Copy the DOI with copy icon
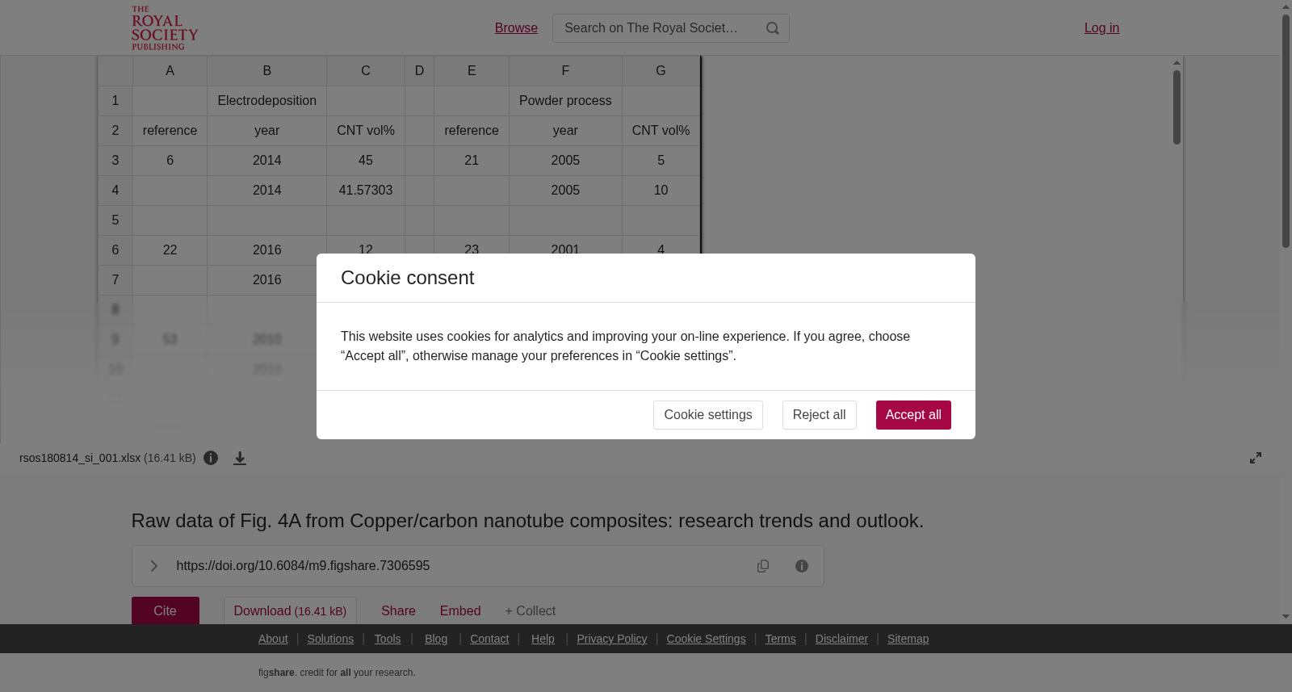This screenshot has width=1292, height=692. click(763, 566)
